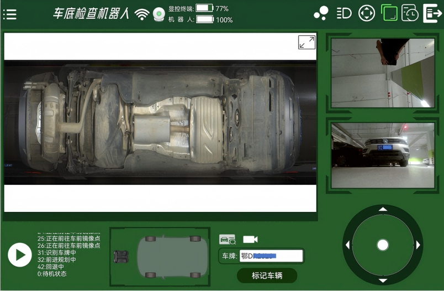Expand the undercarriage image to fullscreen
Screen dimensions: 444x291
point(306,43)
